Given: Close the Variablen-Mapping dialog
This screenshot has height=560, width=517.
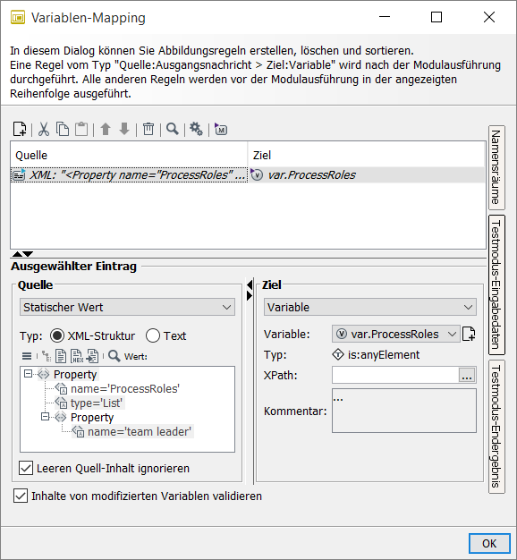Looking at the screenshot, I should pos(489,17).
